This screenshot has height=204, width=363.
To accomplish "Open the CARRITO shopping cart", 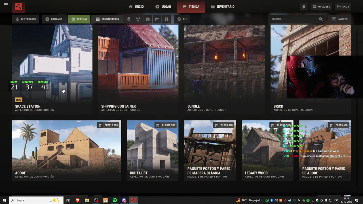I will pos(339,19).
